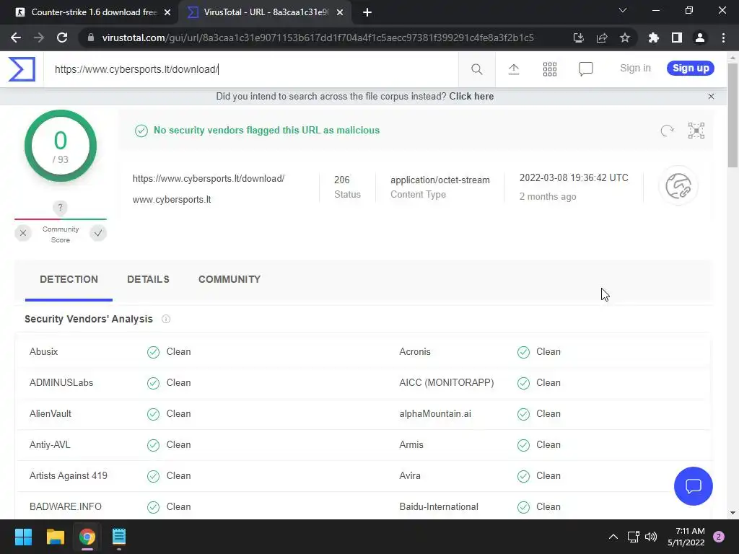This screenshot has height=554, width=739.
Task: Click the 'Click here' file corpus link
Action: pos(471,96)
